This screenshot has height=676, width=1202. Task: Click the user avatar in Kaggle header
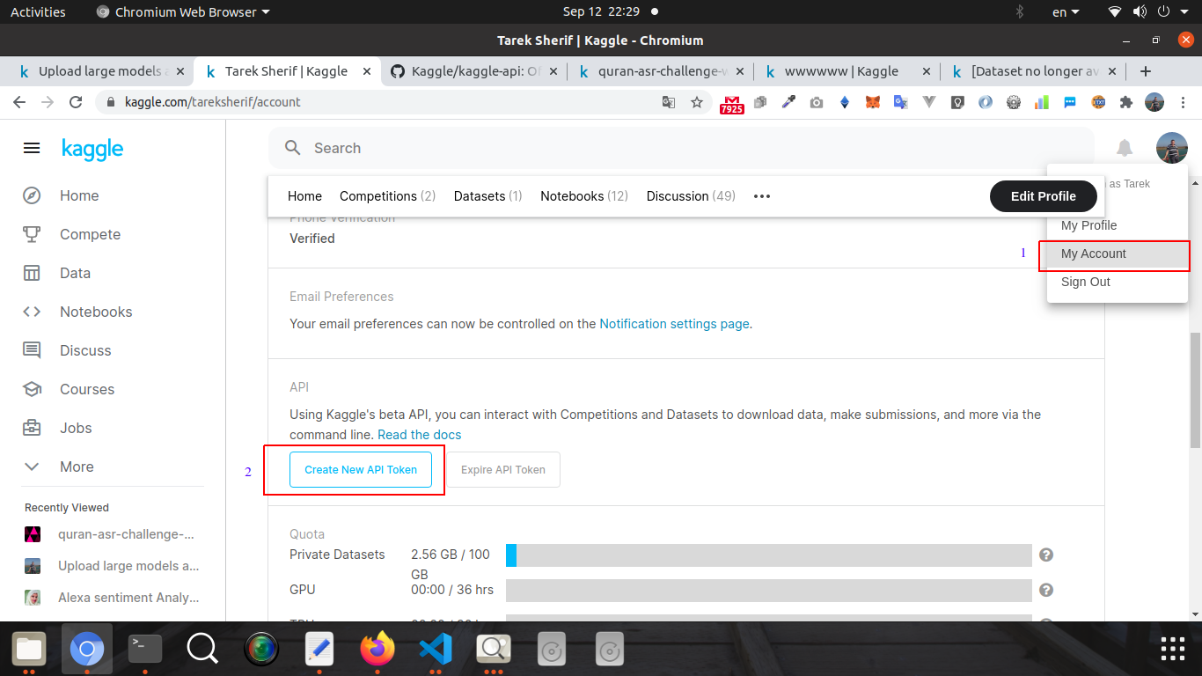coord(1172,148)
